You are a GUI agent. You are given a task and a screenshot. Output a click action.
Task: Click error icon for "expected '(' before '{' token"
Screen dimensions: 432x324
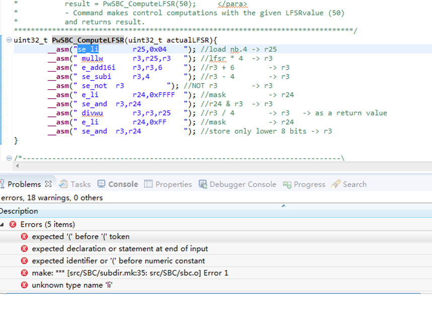(24, 236)
